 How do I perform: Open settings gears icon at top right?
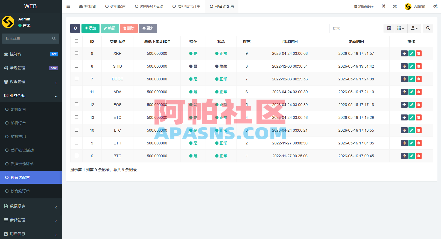(435, 6)
